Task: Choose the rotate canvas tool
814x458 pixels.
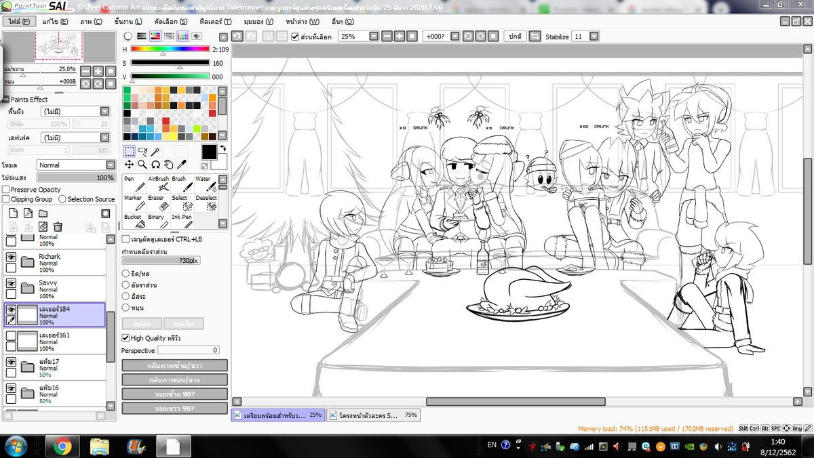Action: [155, 164]
